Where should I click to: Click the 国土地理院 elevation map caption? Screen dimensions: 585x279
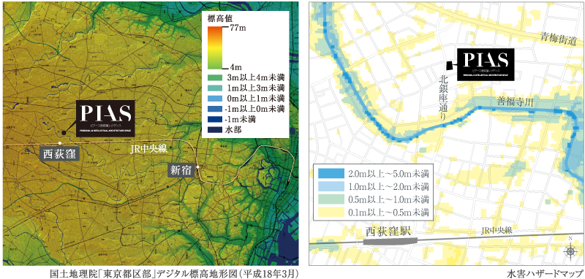point(174,274)
